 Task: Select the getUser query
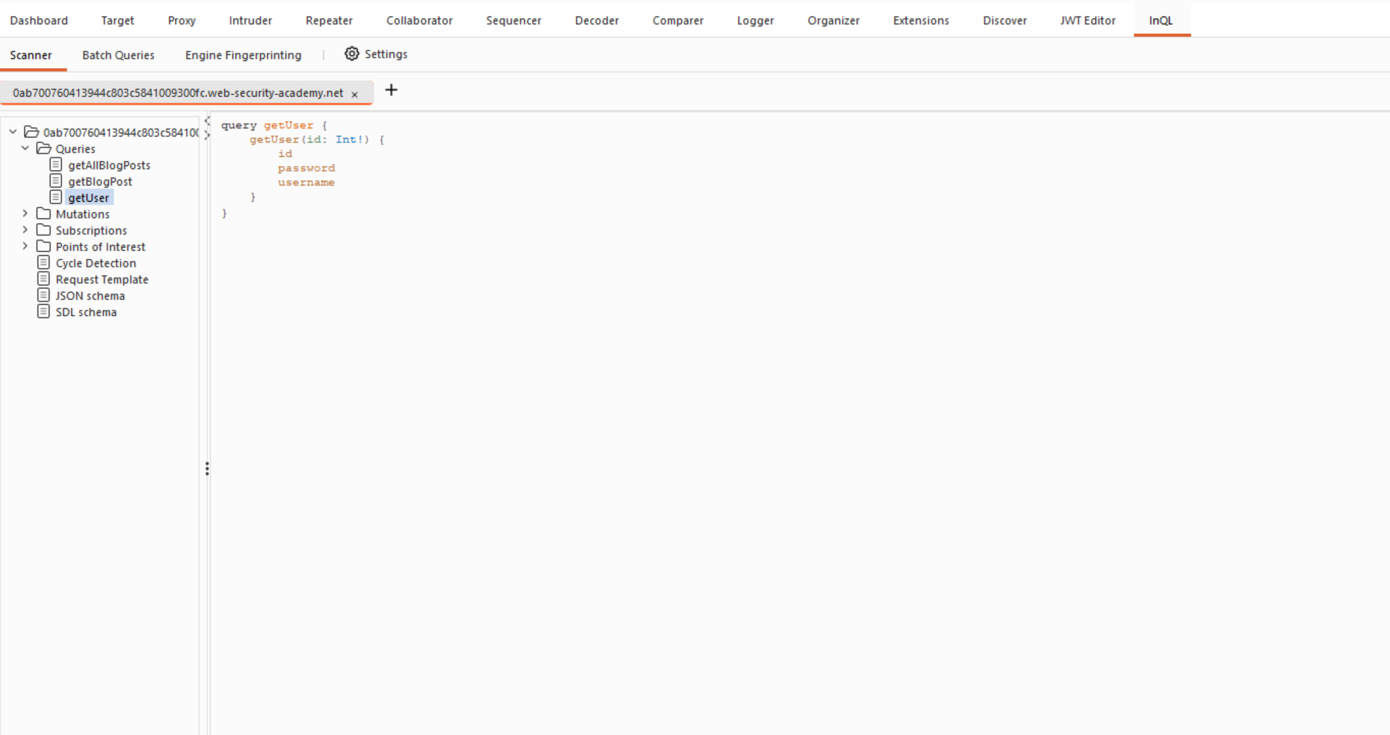[x=88, y=198]
